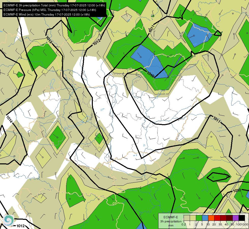Click the '20' legend tick value
Image resolution: width=249 pixels, height=229 pixels.
[214, 224]
